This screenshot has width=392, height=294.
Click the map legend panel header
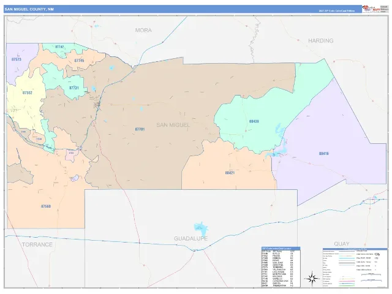[355, 249]
